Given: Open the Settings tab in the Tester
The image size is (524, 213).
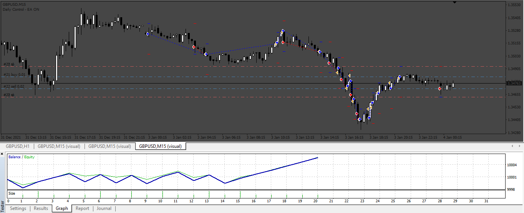Looking at the screenshot, I should click(18, 208).
